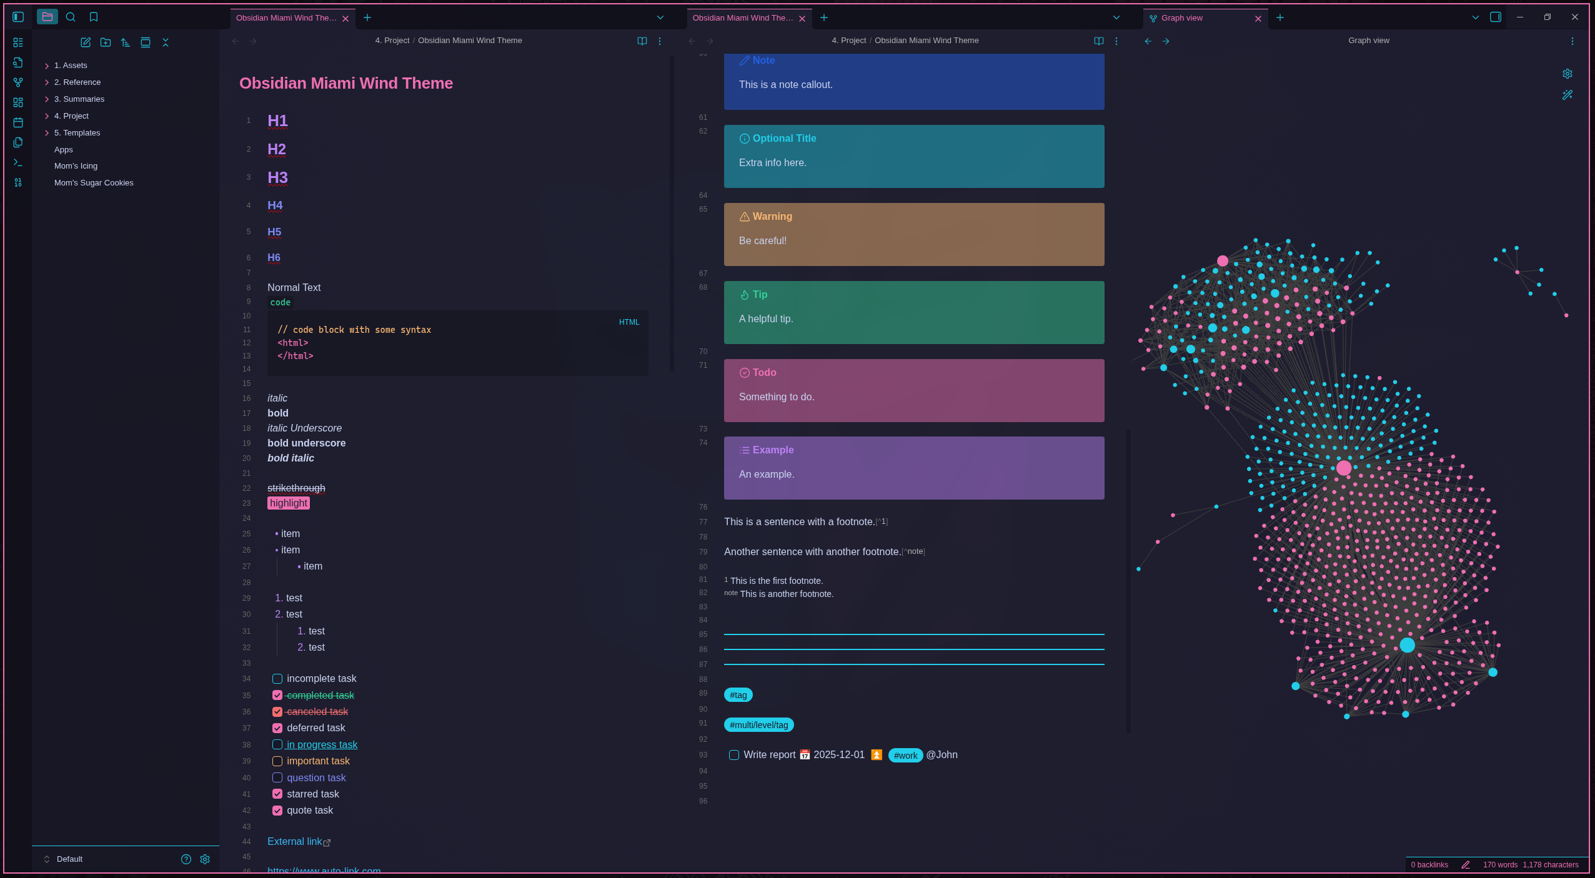Add a new tab in middle pane
This screenshot has width=1595, height=878.
(824, 17)
